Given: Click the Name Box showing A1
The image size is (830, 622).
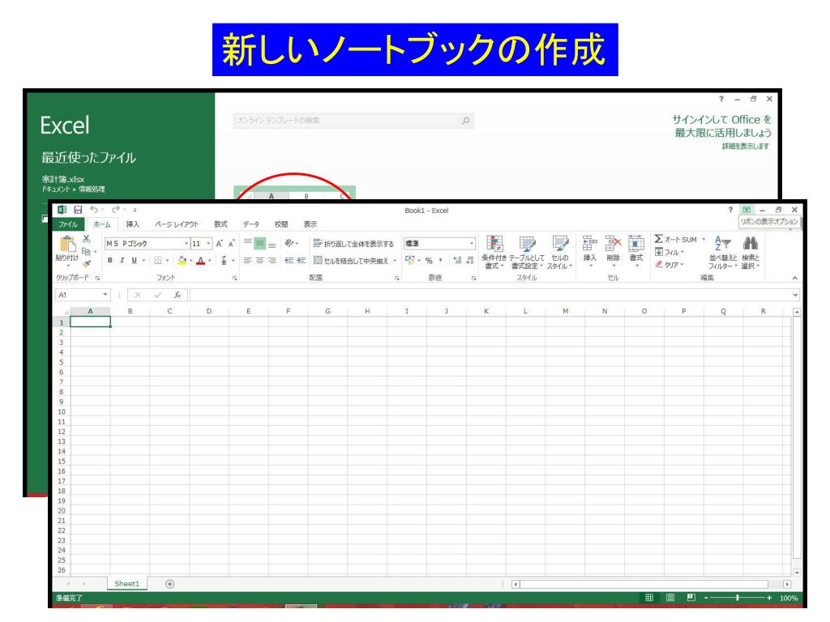Looking at the screenshot, I should click(82, 295).
